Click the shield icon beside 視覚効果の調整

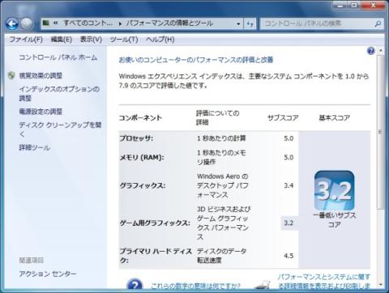click(x=11, y=75)
